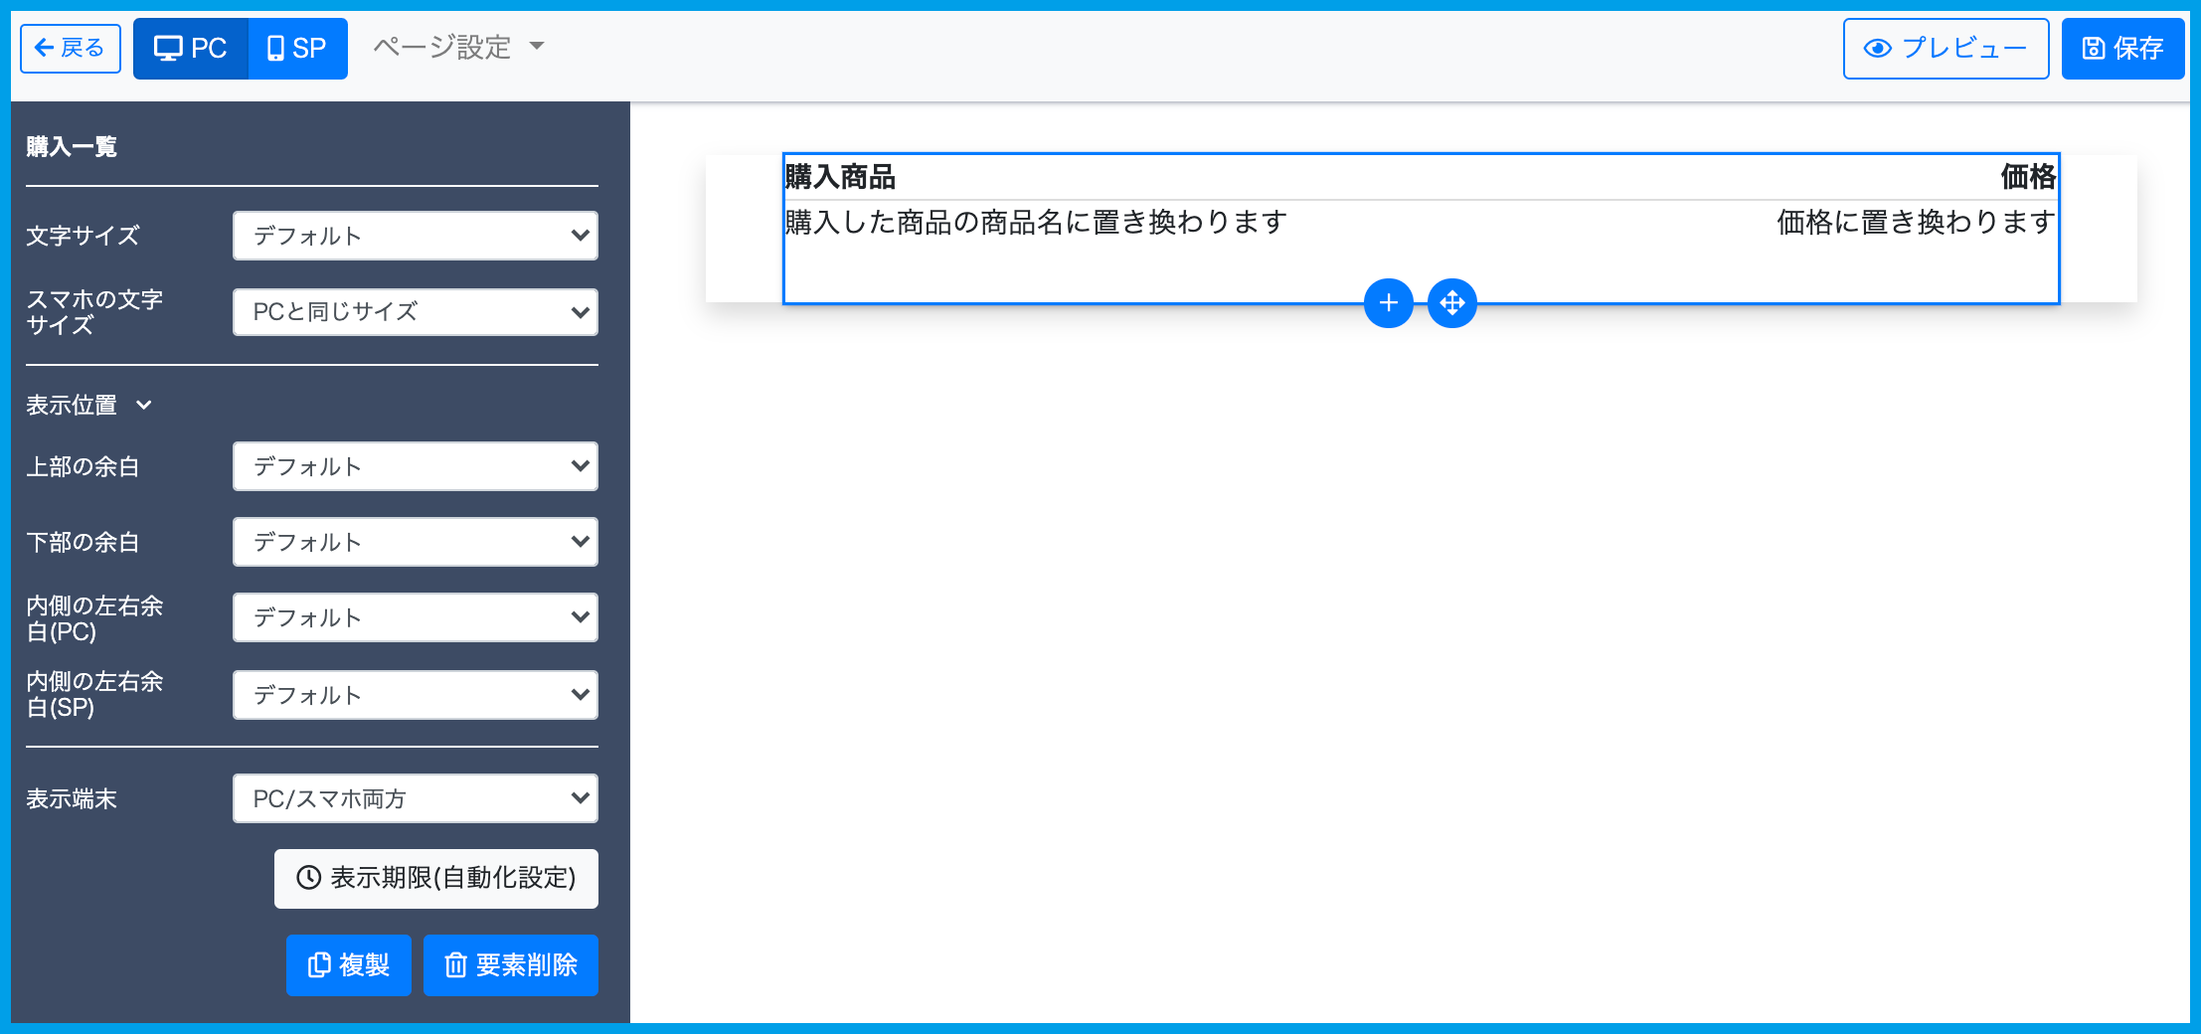This screenshot has width=2201, height=1034.
Task: Open the ページ設定 dropdown menu
Action: (458, 47)
